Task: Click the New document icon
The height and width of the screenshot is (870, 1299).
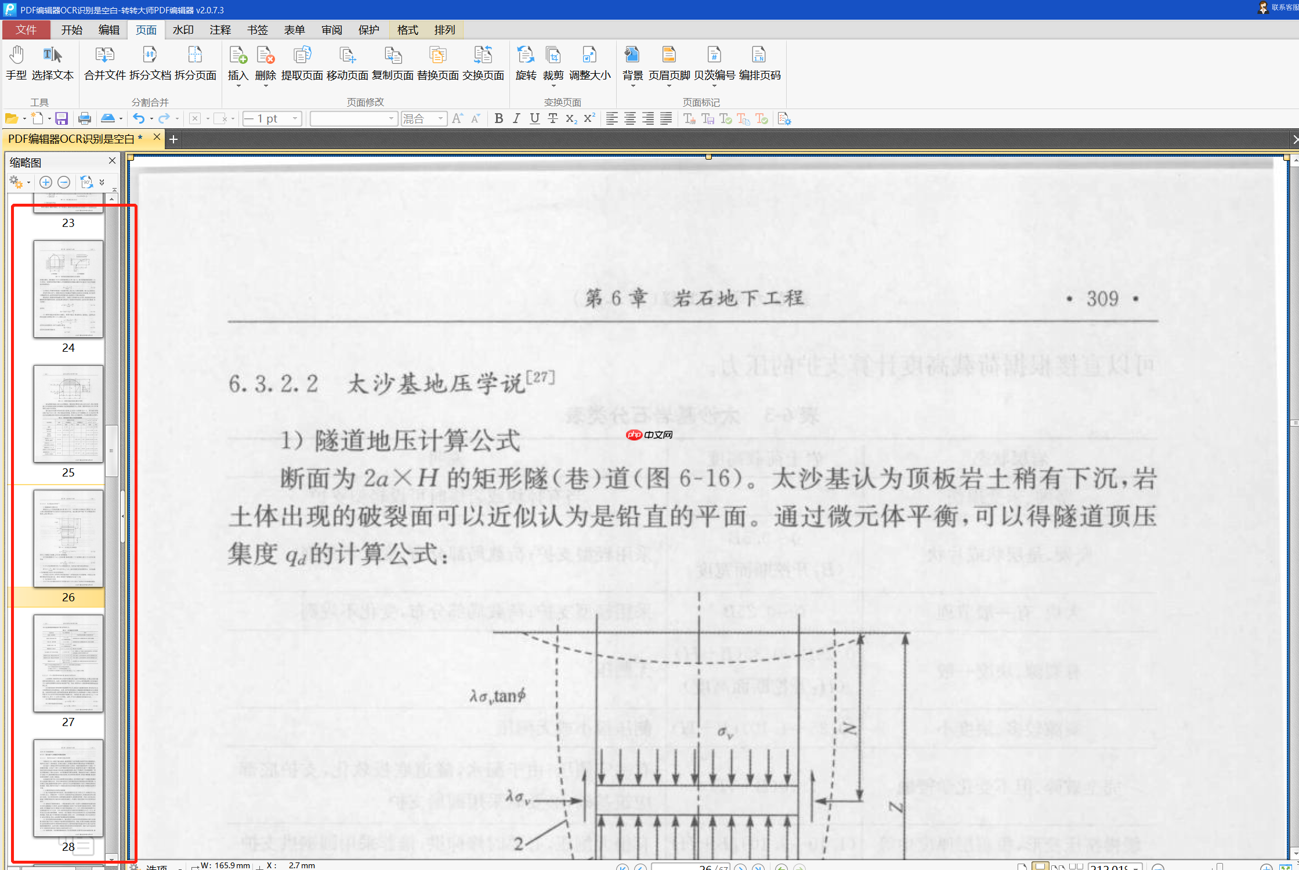Action: tap(37, 119)
